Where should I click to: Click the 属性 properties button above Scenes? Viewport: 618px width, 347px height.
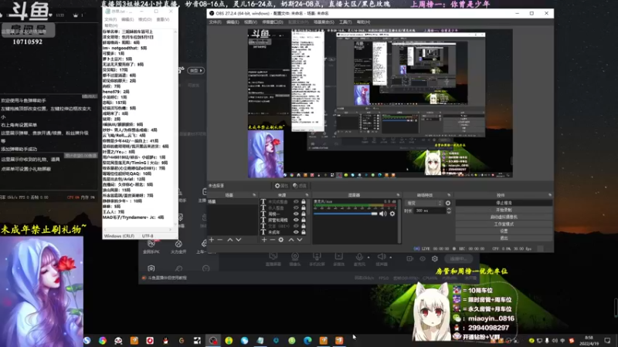(281, 186)
